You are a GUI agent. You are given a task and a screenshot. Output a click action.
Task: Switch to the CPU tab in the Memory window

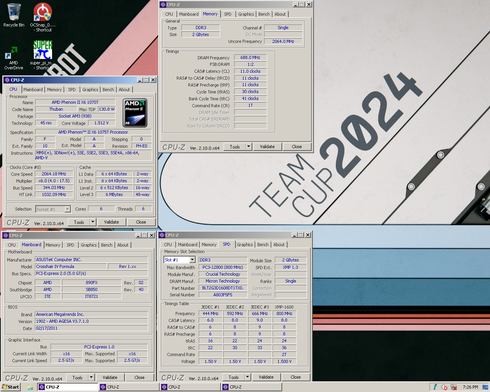point(169,14)
